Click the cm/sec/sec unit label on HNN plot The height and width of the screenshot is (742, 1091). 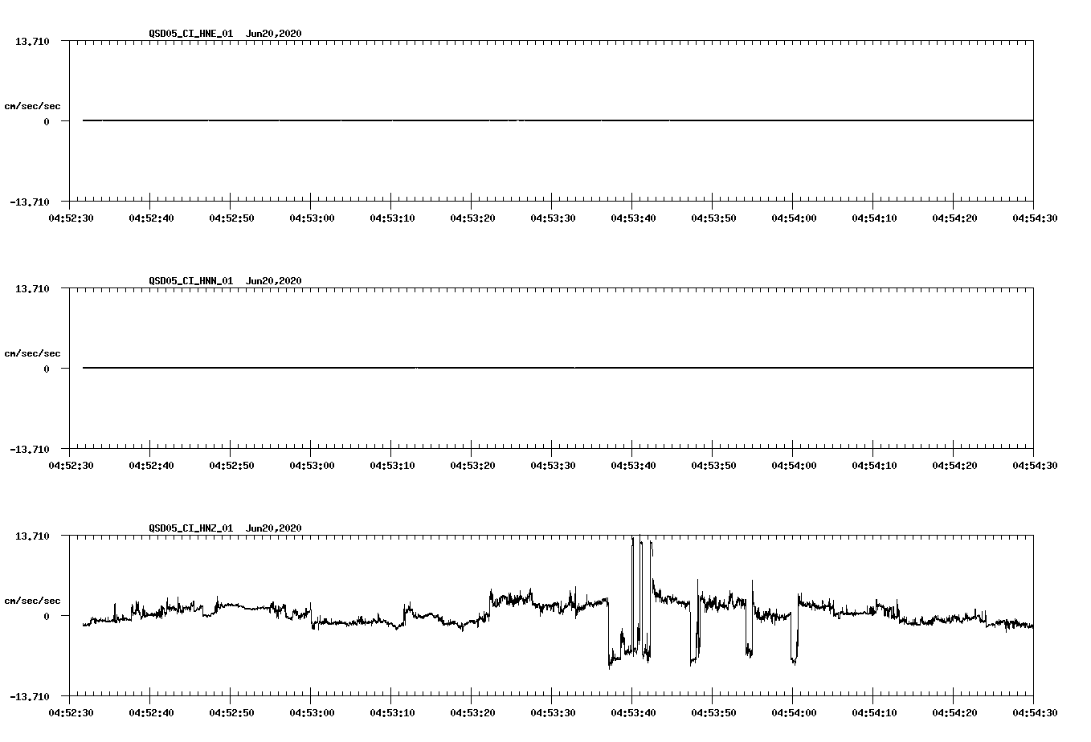tap(32, 353)
